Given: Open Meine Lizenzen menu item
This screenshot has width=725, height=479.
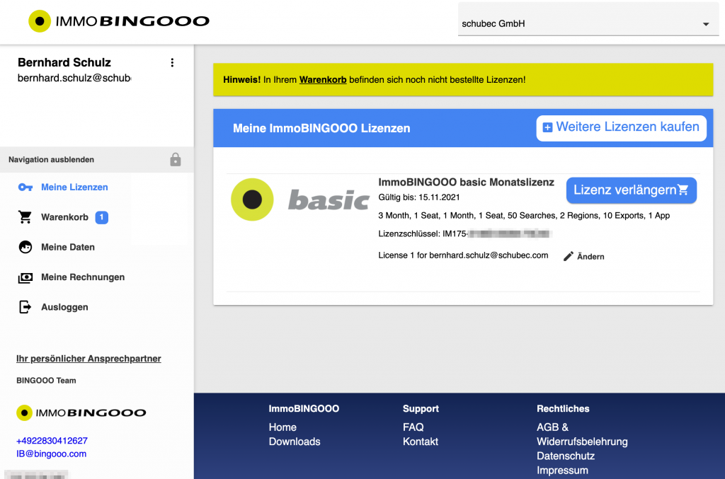Looking at the screenshot, I should pos(74,187).
